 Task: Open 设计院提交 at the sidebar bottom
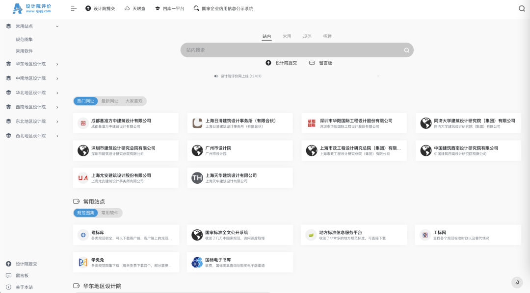26,264
